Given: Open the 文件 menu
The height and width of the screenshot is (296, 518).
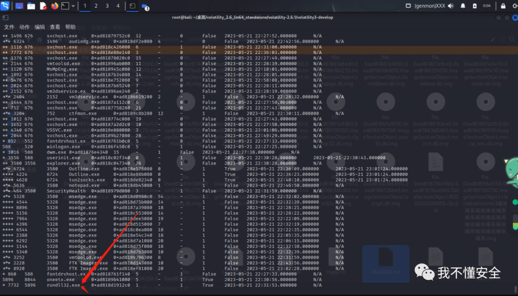Looking at the screenshot, I should [x=9, y=27].
